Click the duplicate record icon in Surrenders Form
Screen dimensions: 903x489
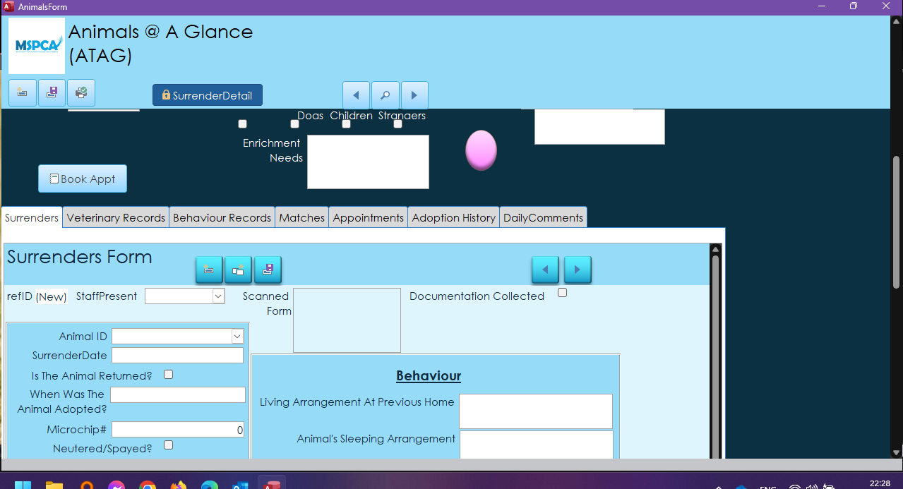coord(239,270)
